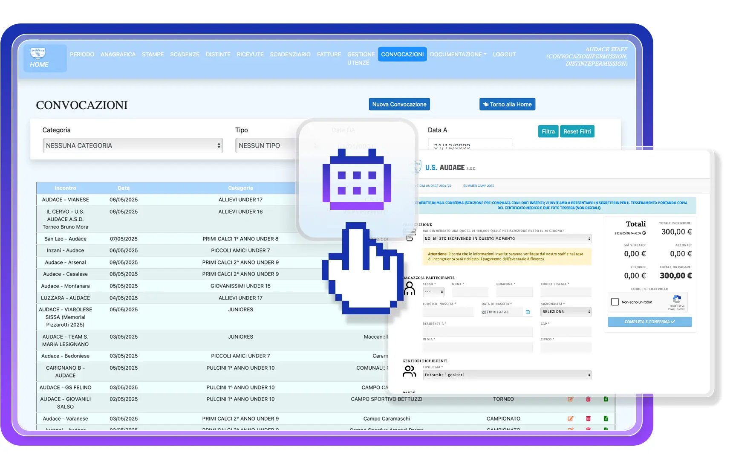This screenshot has width=733, height=470.
Task: Click the clock icon under Totali
Action: [644, 233]
